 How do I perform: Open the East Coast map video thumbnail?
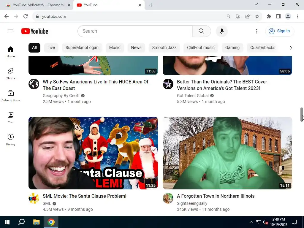93,66
